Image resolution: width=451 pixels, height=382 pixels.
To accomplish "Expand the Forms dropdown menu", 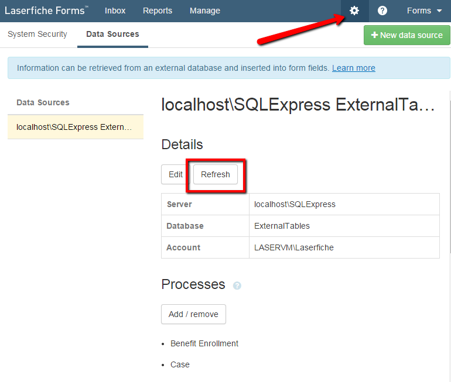I will [x=424, y=11].
